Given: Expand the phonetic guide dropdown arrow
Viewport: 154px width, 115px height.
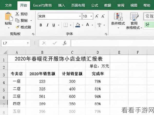Looking at the screenshot, I should tap(104, 25).
